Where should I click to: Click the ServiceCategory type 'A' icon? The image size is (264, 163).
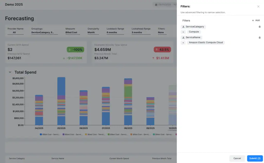[183, 27]
